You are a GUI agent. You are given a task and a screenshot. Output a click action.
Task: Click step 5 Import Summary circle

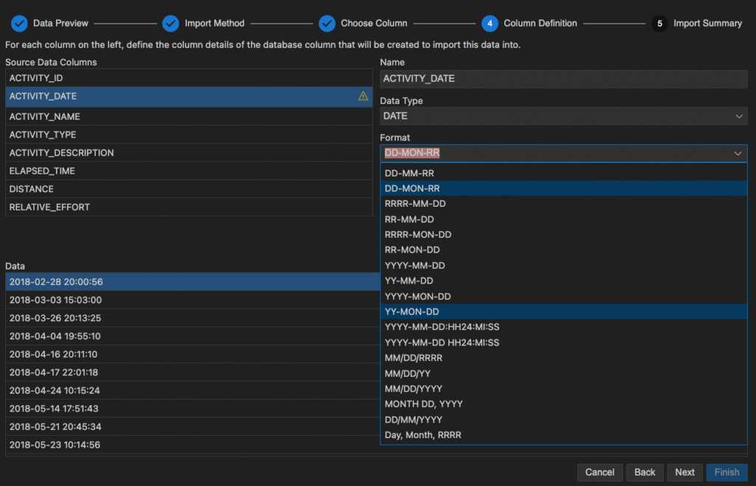pyautogui.click(x=659, y=24)
